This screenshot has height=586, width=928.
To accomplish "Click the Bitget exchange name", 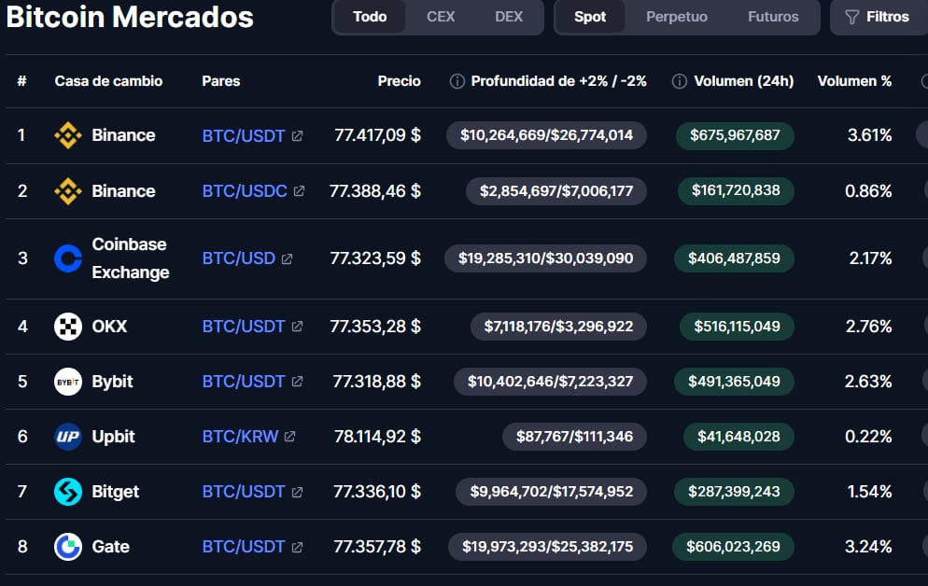I will [116, 492].
